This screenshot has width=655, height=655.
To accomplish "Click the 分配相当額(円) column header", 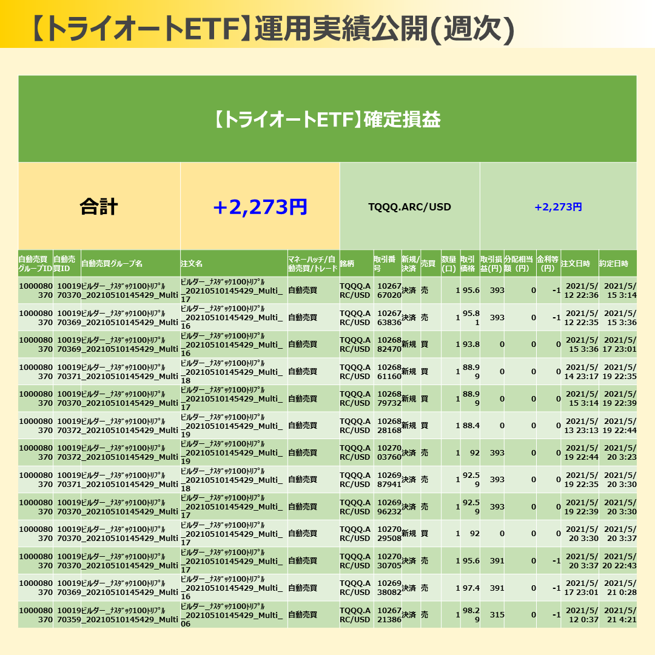I will pos(520,264).
